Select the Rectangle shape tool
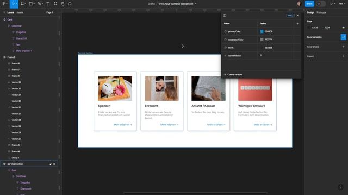The width and height of the screenshot is (348, 195). 31,4
